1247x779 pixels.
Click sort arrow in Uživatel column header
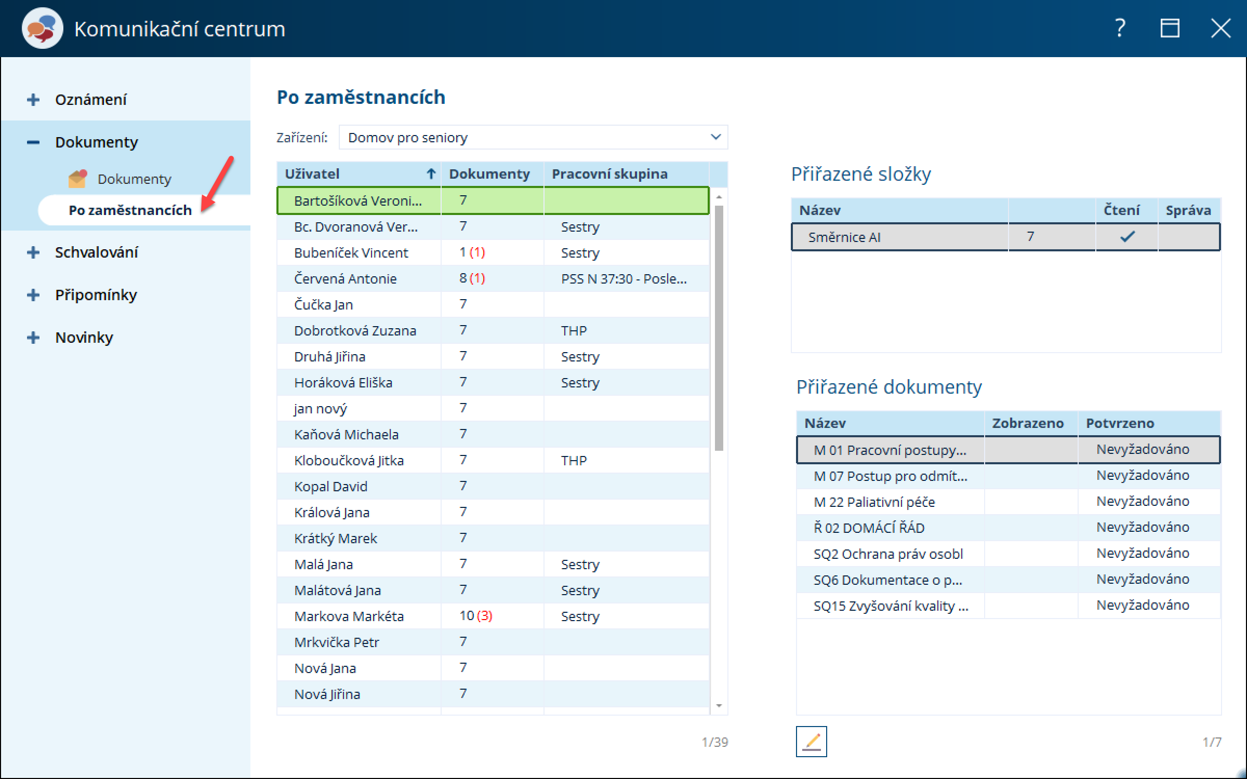(431, 174)
